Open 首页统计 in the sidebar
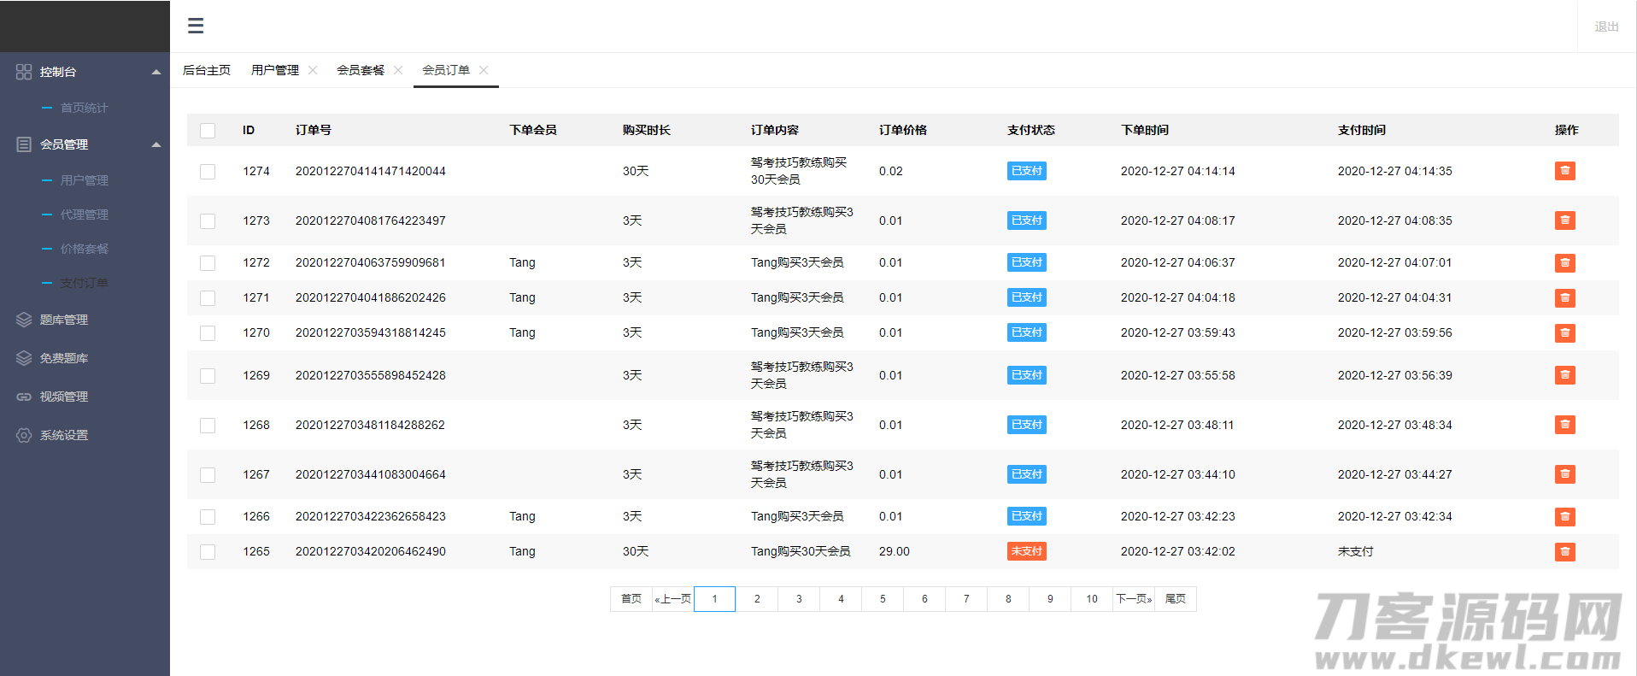The width and height of the screenshot is (1637, 676). [x=84, y=108]
